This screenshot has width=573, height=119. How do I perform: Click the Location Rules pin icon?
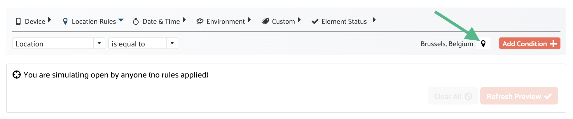[65, 21]
